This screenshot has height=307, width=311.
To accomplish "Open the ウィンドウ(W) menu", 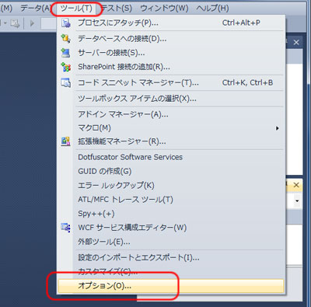I will click(x=164, y=9).
